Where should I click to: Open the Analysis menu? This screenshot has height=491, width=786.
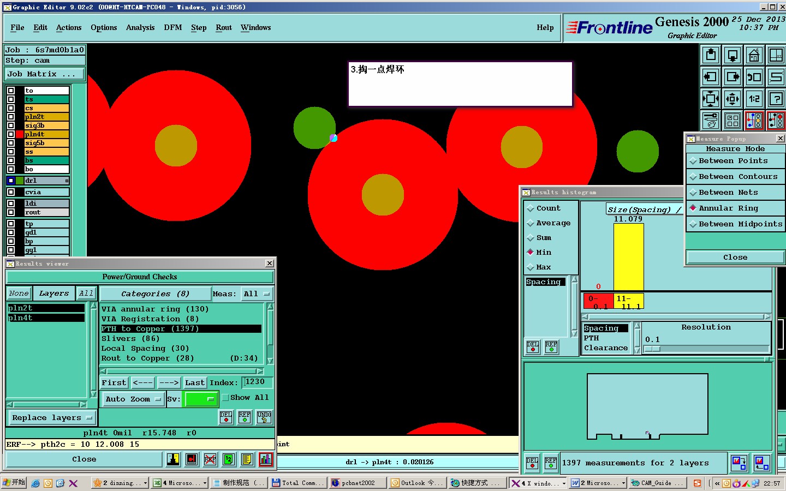click(140, 28)
